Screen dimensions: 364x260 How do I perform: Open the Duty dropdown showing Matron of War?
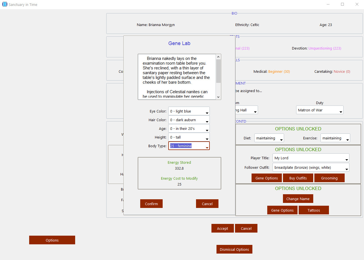click(319, 110)
